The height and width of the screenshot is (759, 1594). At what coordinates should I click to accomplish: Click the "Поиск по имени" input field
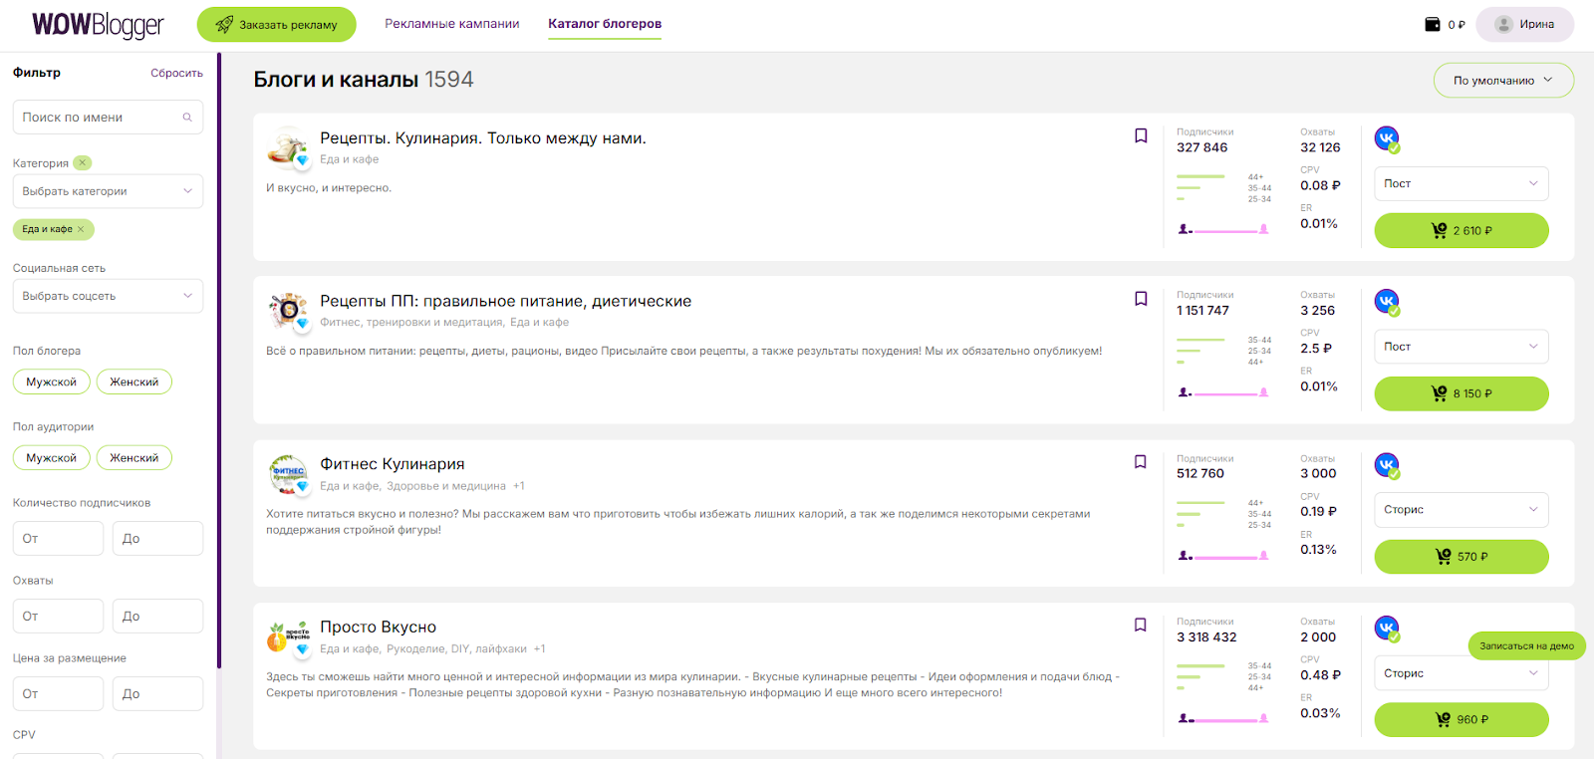tap(98, 118)
